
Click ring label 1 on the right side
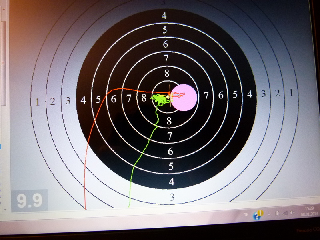tap(291, 93)
